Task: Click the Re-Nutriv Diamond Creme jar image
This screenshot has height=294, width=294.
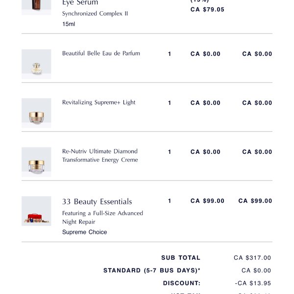Action: [36, 162]
